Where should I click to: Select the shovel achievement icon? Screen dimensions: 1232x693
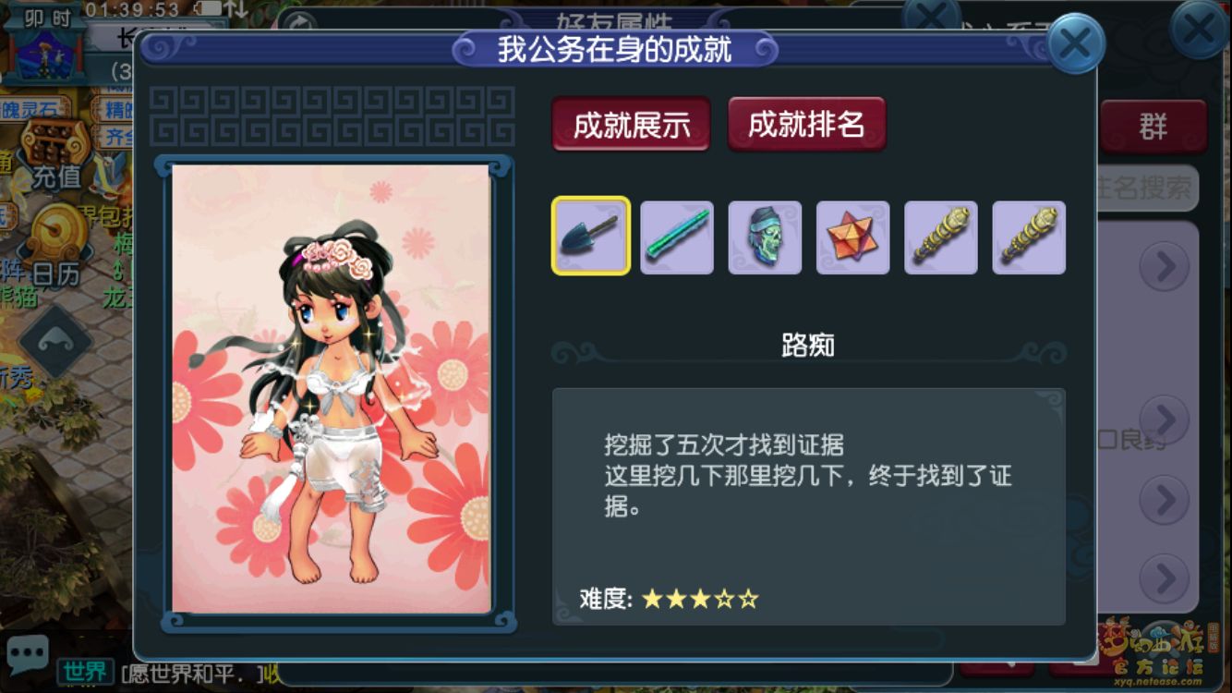pos(591,237)
